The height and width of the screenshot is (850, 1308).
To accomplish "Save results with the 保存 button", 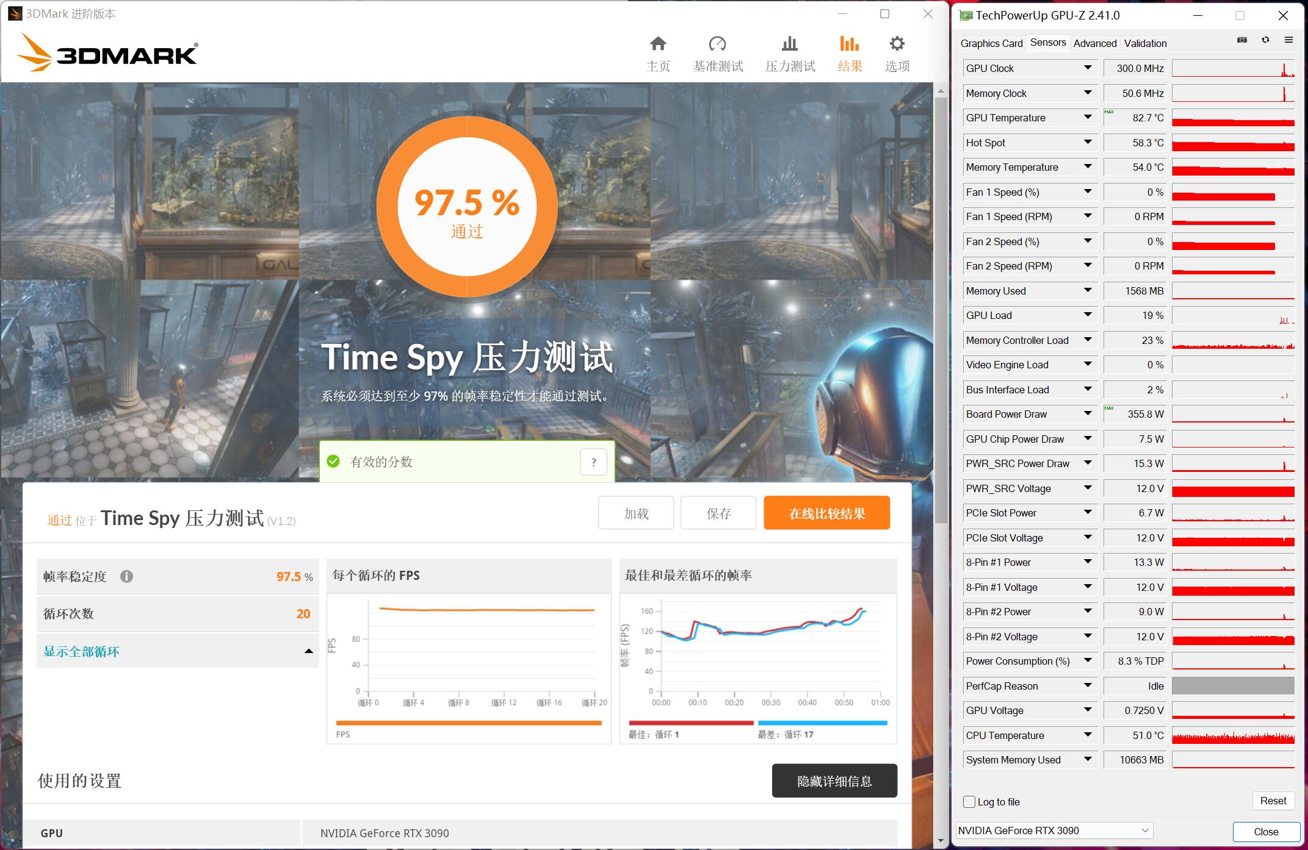I will [718, 513].
